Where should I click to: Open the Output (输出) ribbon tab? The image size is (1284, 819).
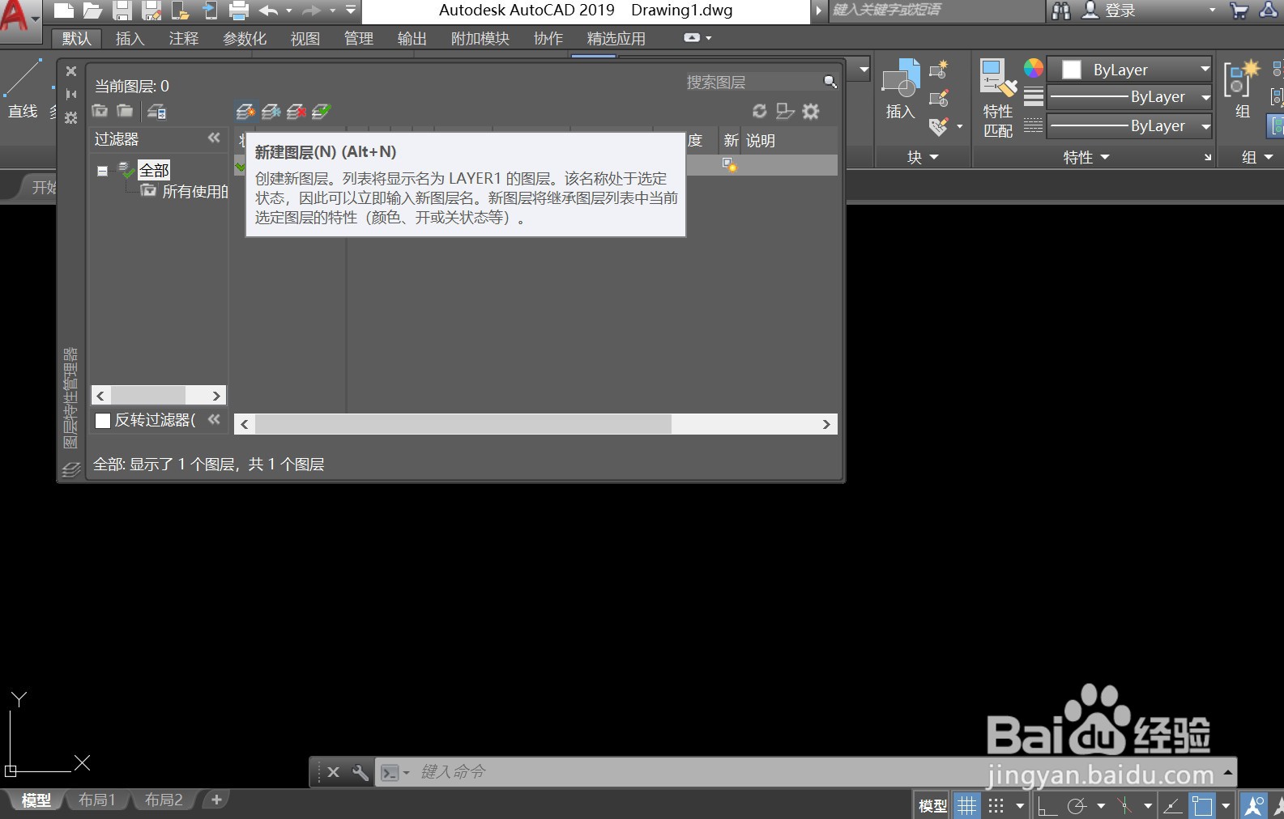pos(412,39)
